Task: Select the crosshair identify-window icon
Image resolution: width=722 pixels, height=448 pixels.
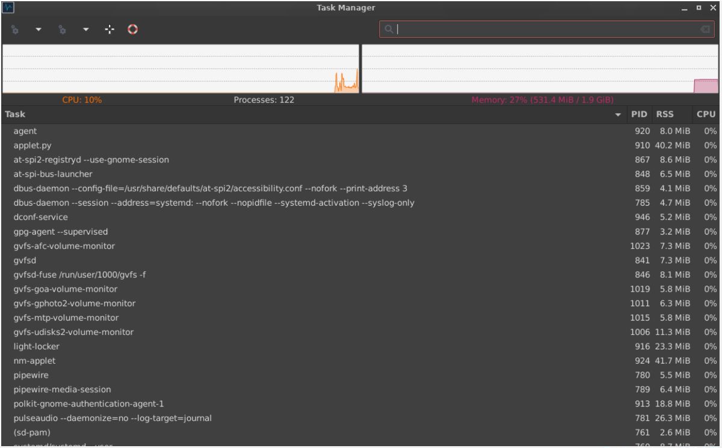Action: point(109,29)
